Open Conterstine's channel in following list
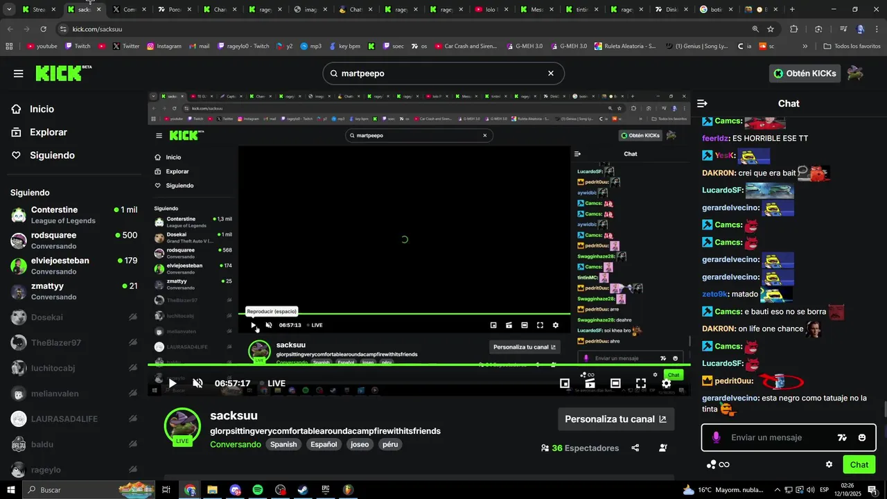This screenshot has height=499, width=887. pos(73,215)
